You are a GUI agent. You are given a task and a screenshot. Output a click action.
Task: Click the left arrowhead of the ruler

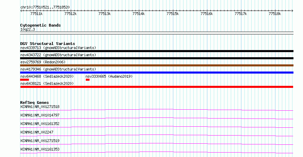click(x=21, y=11)
